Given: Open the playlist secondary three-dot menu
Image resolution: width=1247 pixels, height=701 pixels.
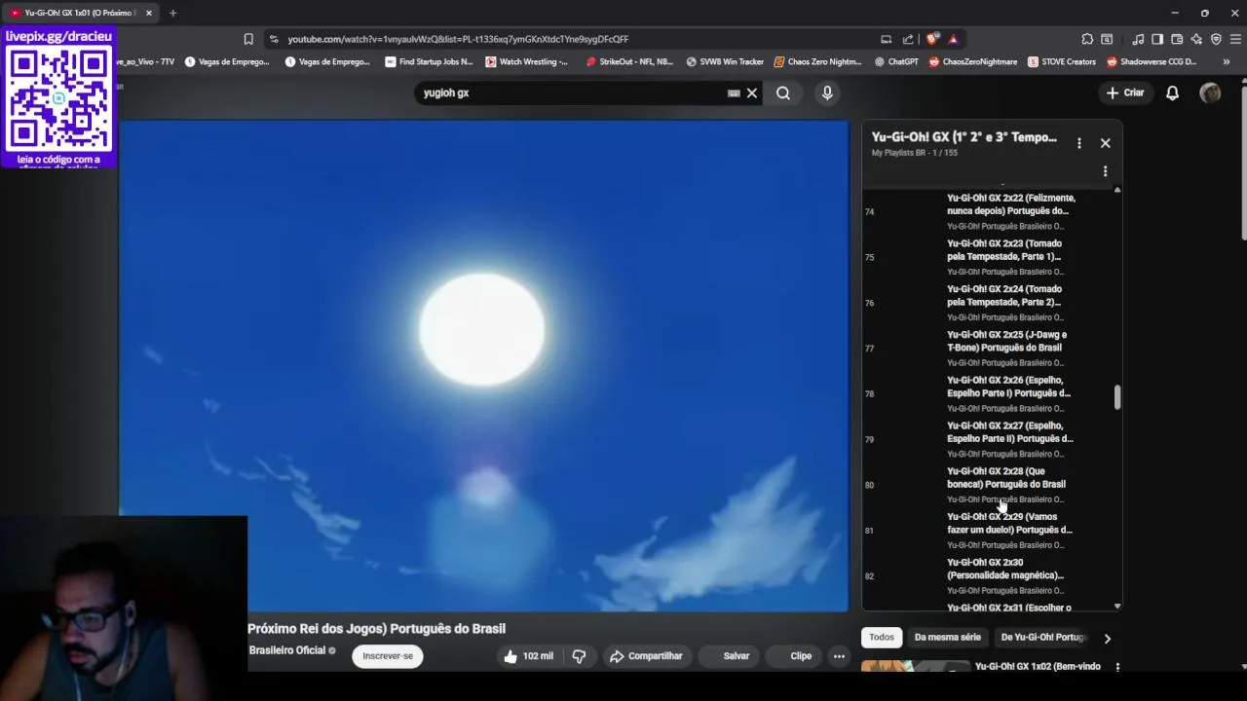Looking at the screenshot, I should (1105, 171).
